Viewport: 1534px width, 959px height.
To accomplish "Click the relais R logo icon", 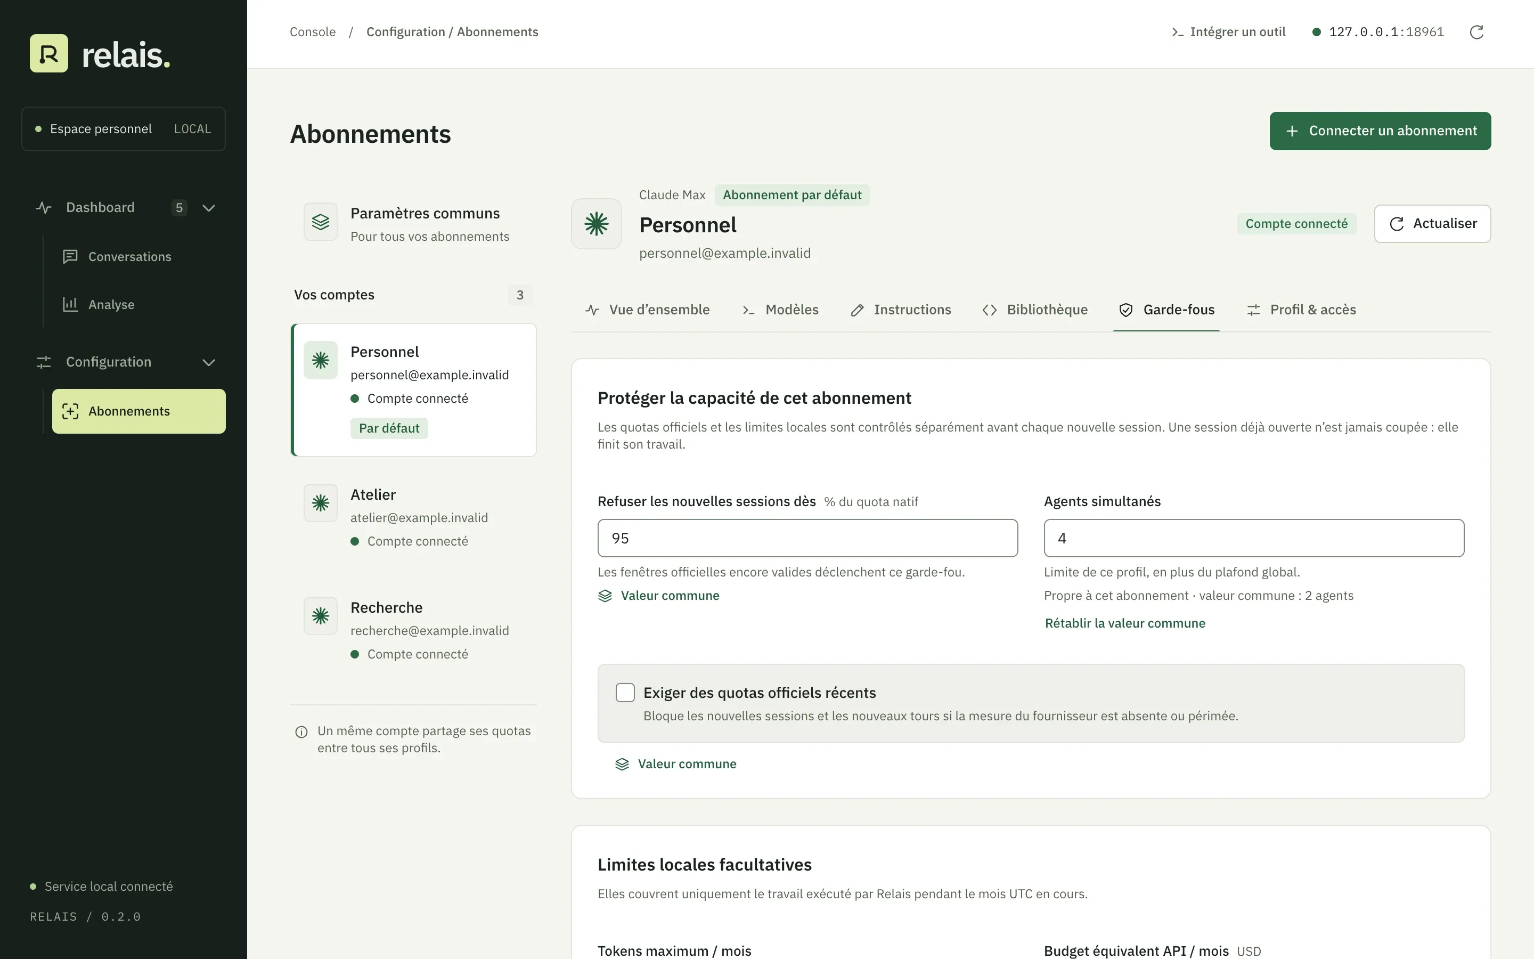I will click(x=49, y=53).
